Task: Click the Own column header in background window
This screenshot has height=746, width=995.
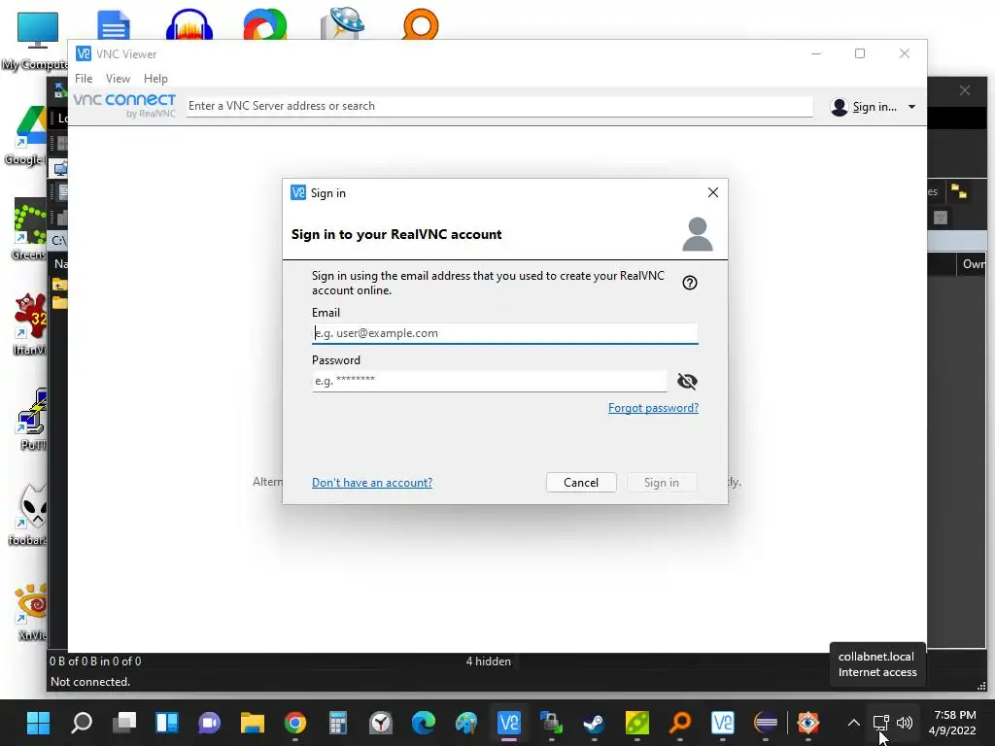Action: click(x=974, y=264)
